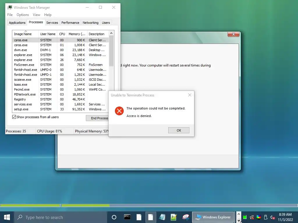298x223 pixels.
Task: Select fontdrvhost.exe run by UMFD-1
Action: (x=61, y=75)
